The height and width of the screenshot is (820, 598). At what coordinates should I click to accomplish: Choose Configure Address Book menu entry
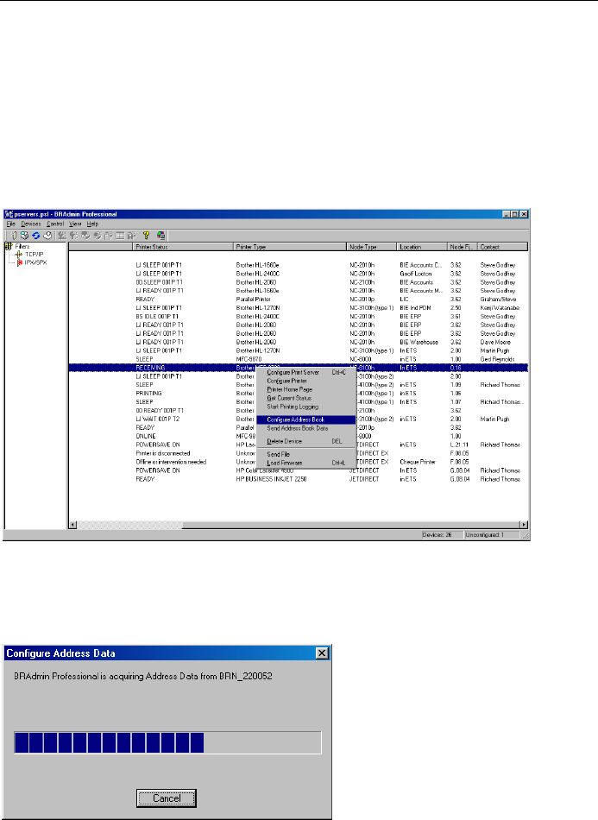306,419
